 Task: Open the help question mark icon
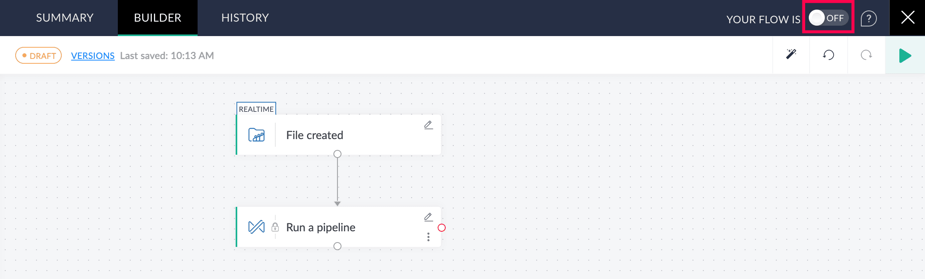(868, 18)
